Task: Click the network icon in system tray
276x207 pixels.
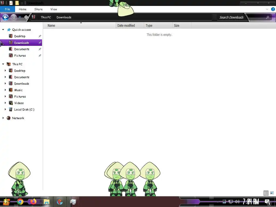Action: tap(231, 202)
